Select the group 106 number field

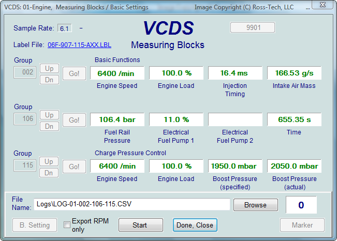tap(25, 119)
